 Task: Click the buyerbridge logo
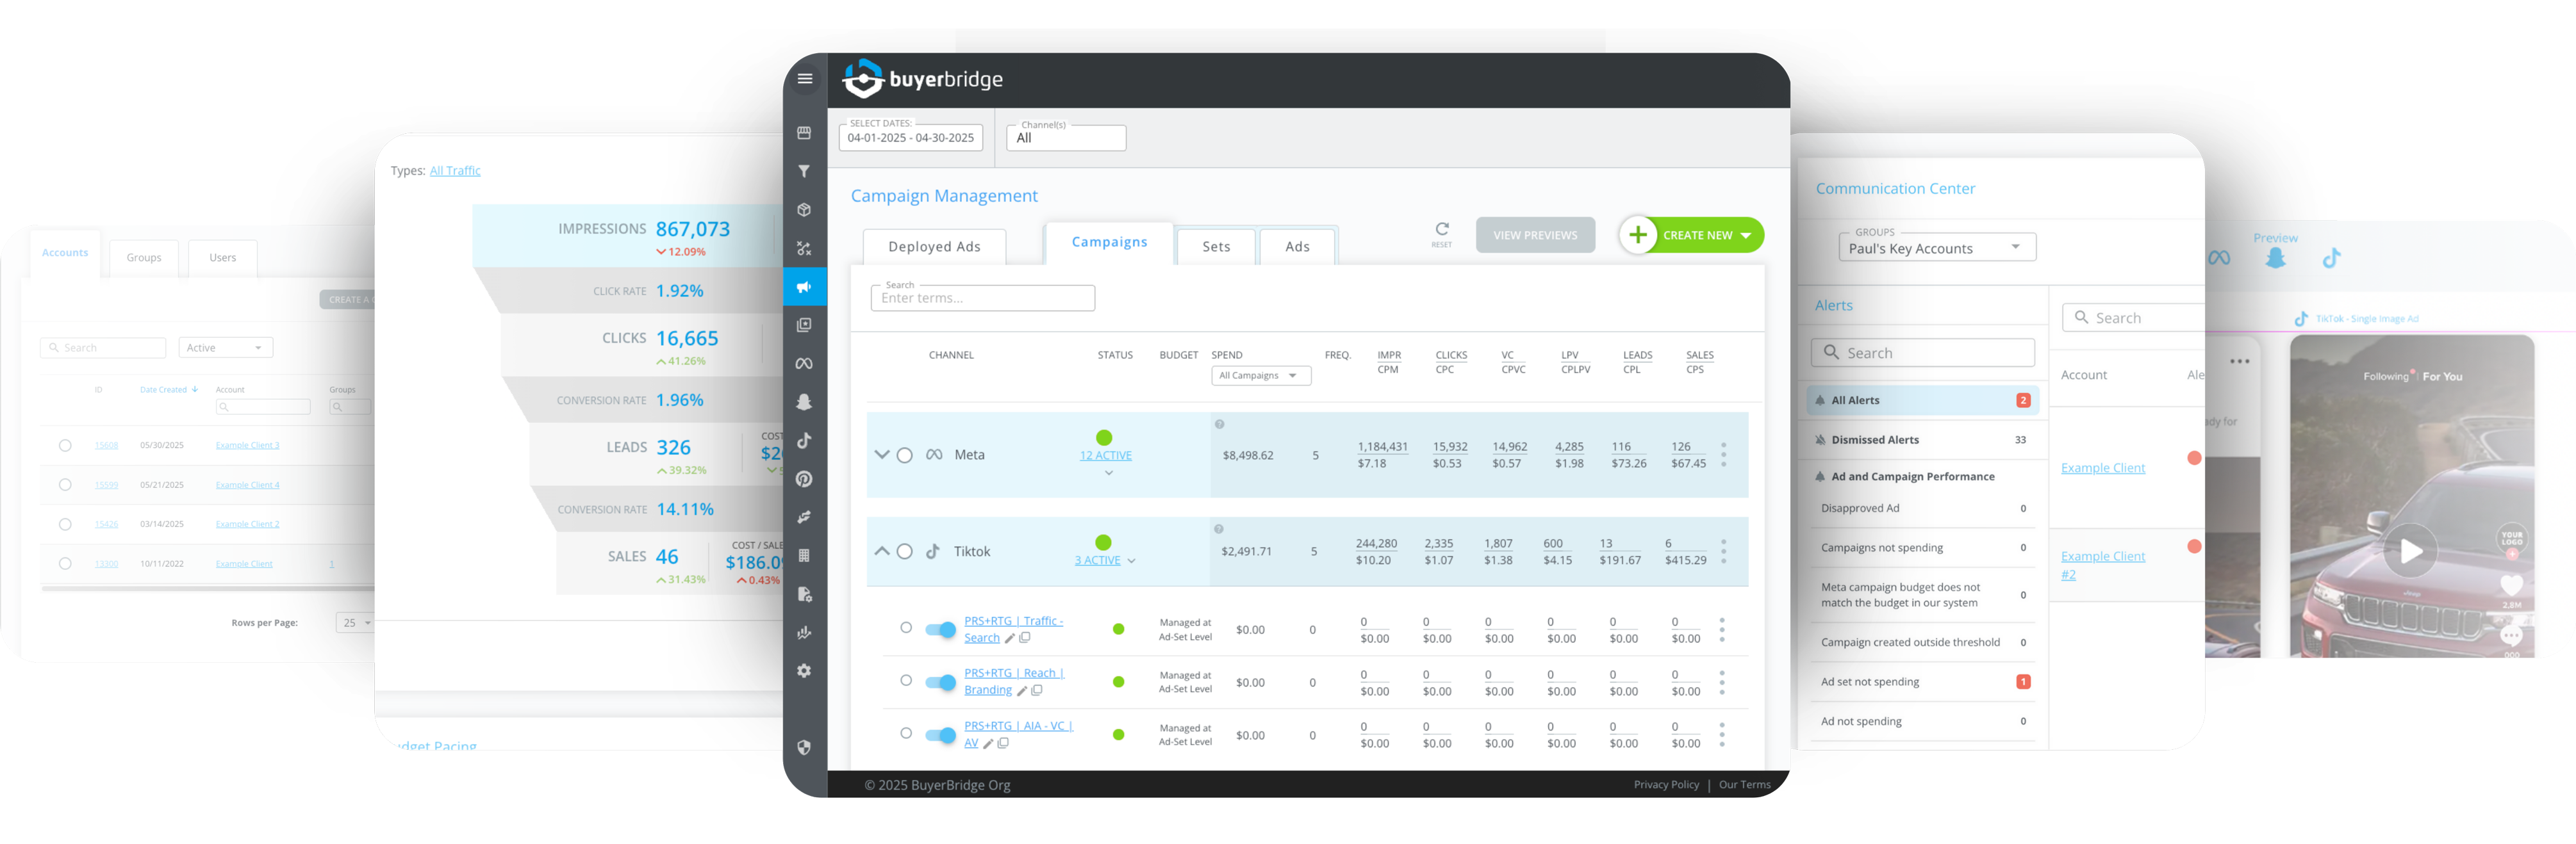[x=922, y=79]
